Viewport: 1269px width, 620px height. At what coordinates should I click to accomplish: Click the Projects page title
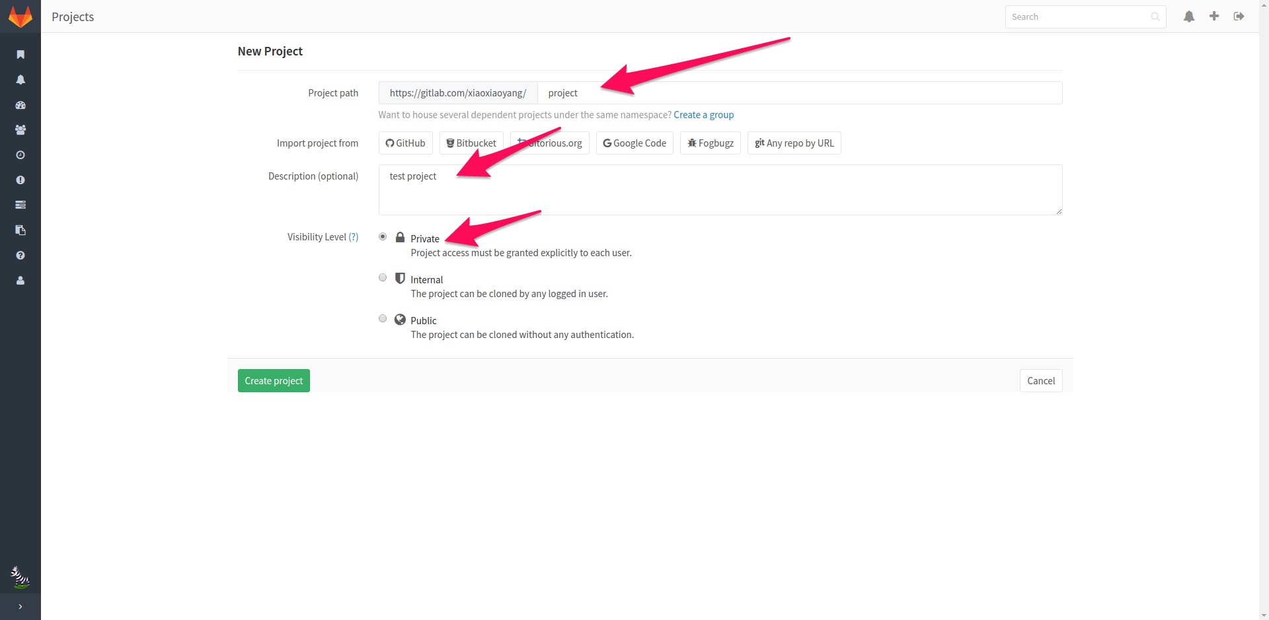coord(73,17)
